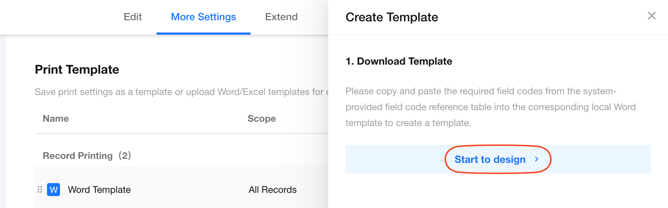This screenshot has width=668, height=208.
Task: Switch to the Edit tab
Action: [x=133, y=17]
